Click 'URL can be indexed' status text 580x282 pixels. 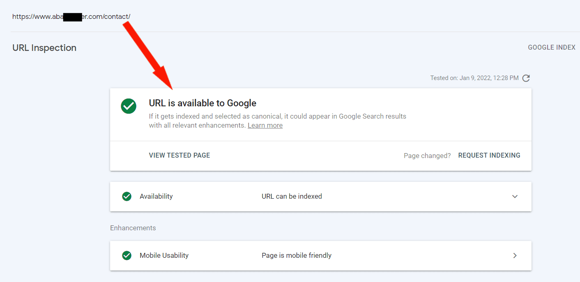tap(292, 196)
